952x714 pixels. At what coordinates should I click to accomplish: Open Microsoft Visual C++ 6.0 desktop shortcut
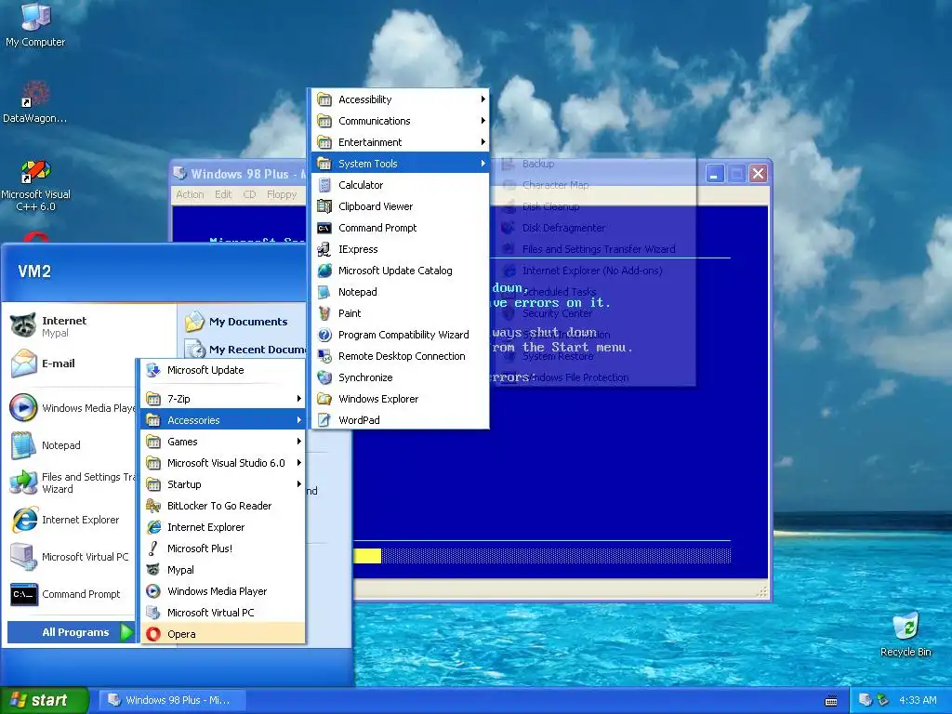click(35, 186)
